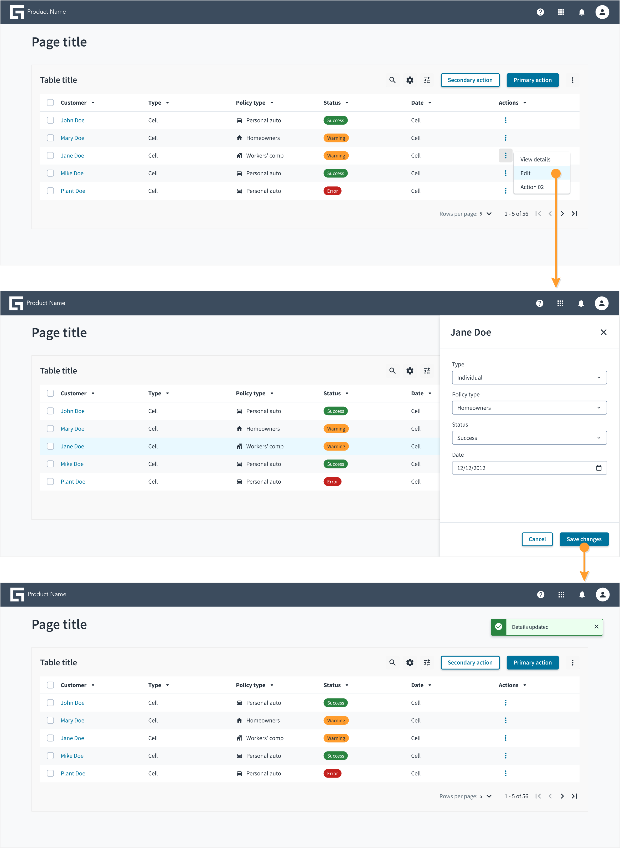Screen dimensions: 620x848
Task: Click Mike Doe link in open Edit menu screen
Action: pos(72,173)
